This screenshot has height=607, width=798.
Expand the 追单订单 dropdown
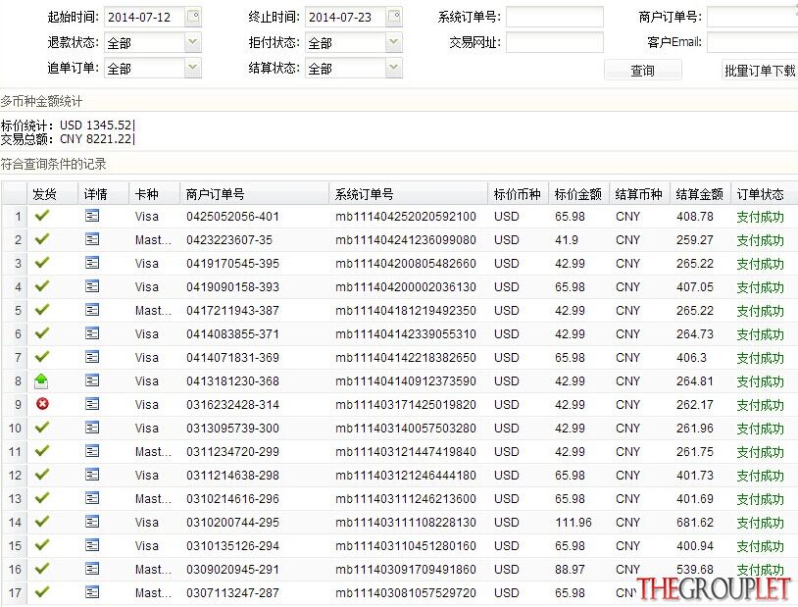point(192,68)
